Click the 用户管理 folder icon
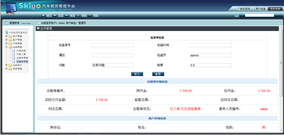Viewport: 284px width, 135px height. 10,36
